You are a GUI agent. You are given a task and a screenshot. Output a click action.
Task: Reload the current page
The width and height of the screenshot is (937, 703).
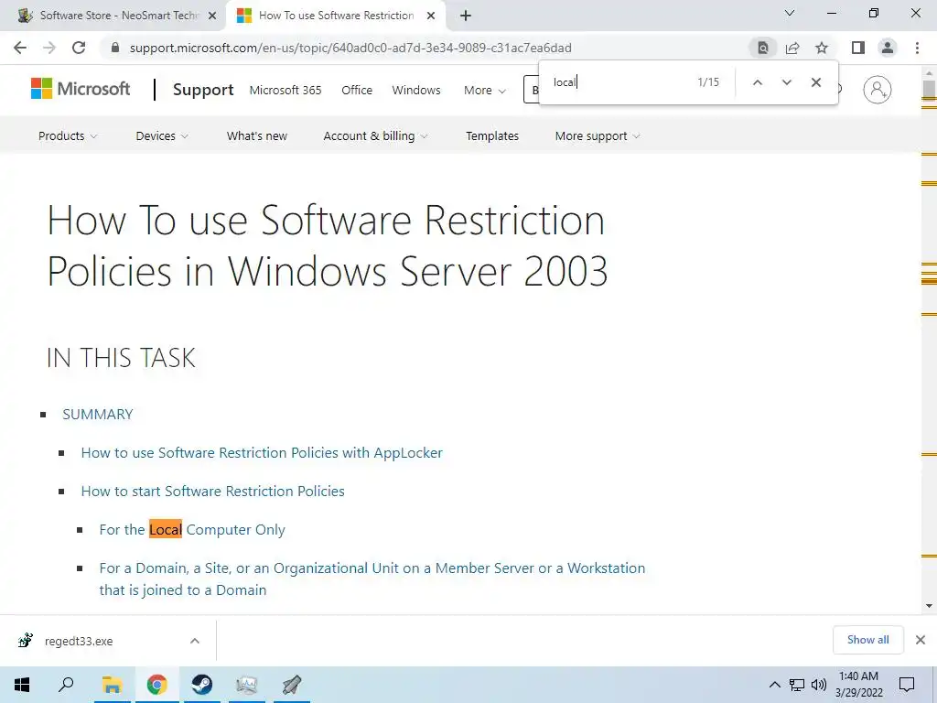(79, 48)
